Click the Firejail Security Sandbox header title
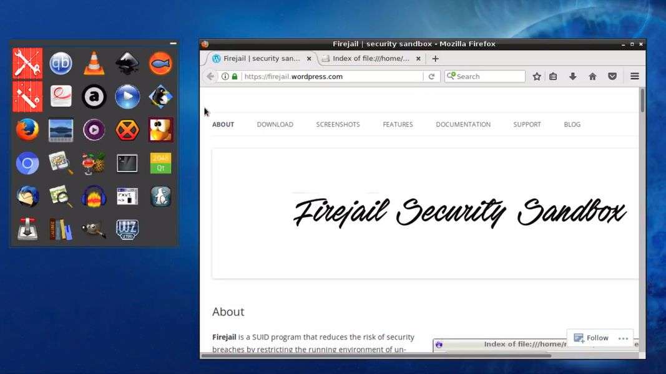This screenshot has width=666, height=374. (x=459, y=213)
